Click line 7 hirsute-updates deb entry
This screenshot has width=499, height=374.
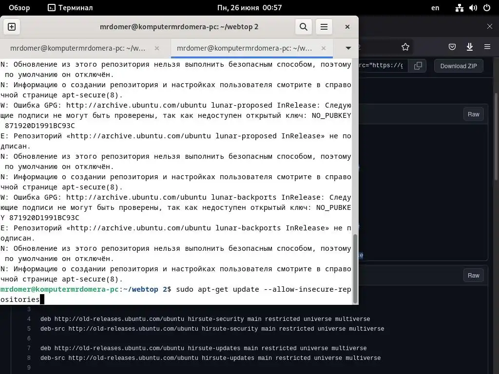coord(203,348)
